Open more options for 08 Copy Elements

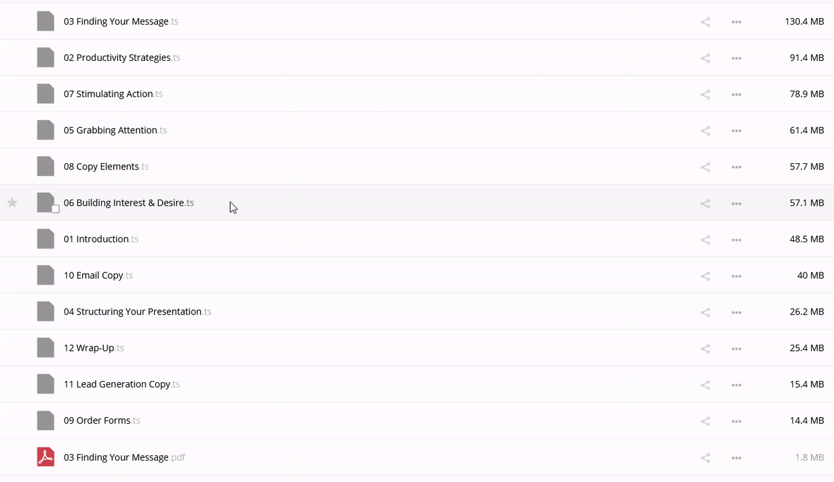(736, 167)
